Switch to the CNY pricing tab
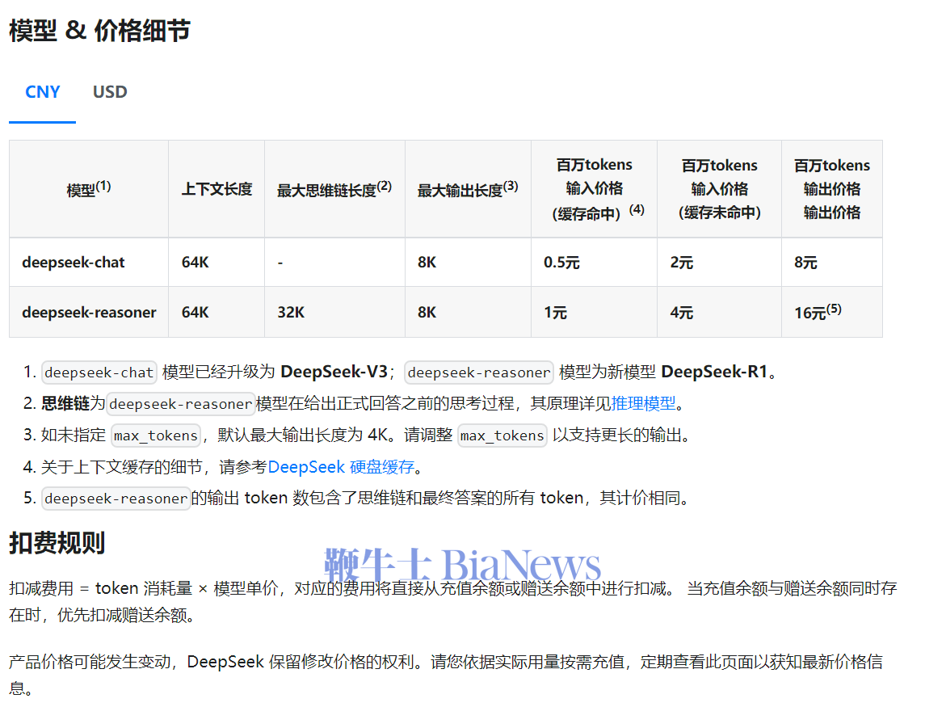Screen dimensions: 925x707 (x=43, y=92)
